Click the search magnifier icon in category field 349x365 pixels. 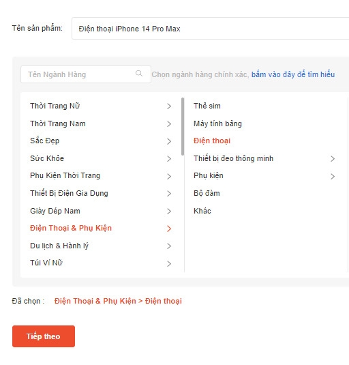(x=139, y=74)
